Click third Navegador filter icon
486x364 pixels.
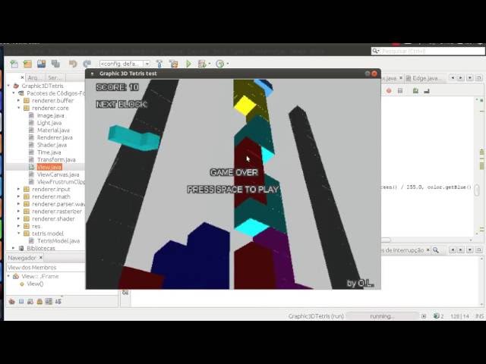click(30, 301)
